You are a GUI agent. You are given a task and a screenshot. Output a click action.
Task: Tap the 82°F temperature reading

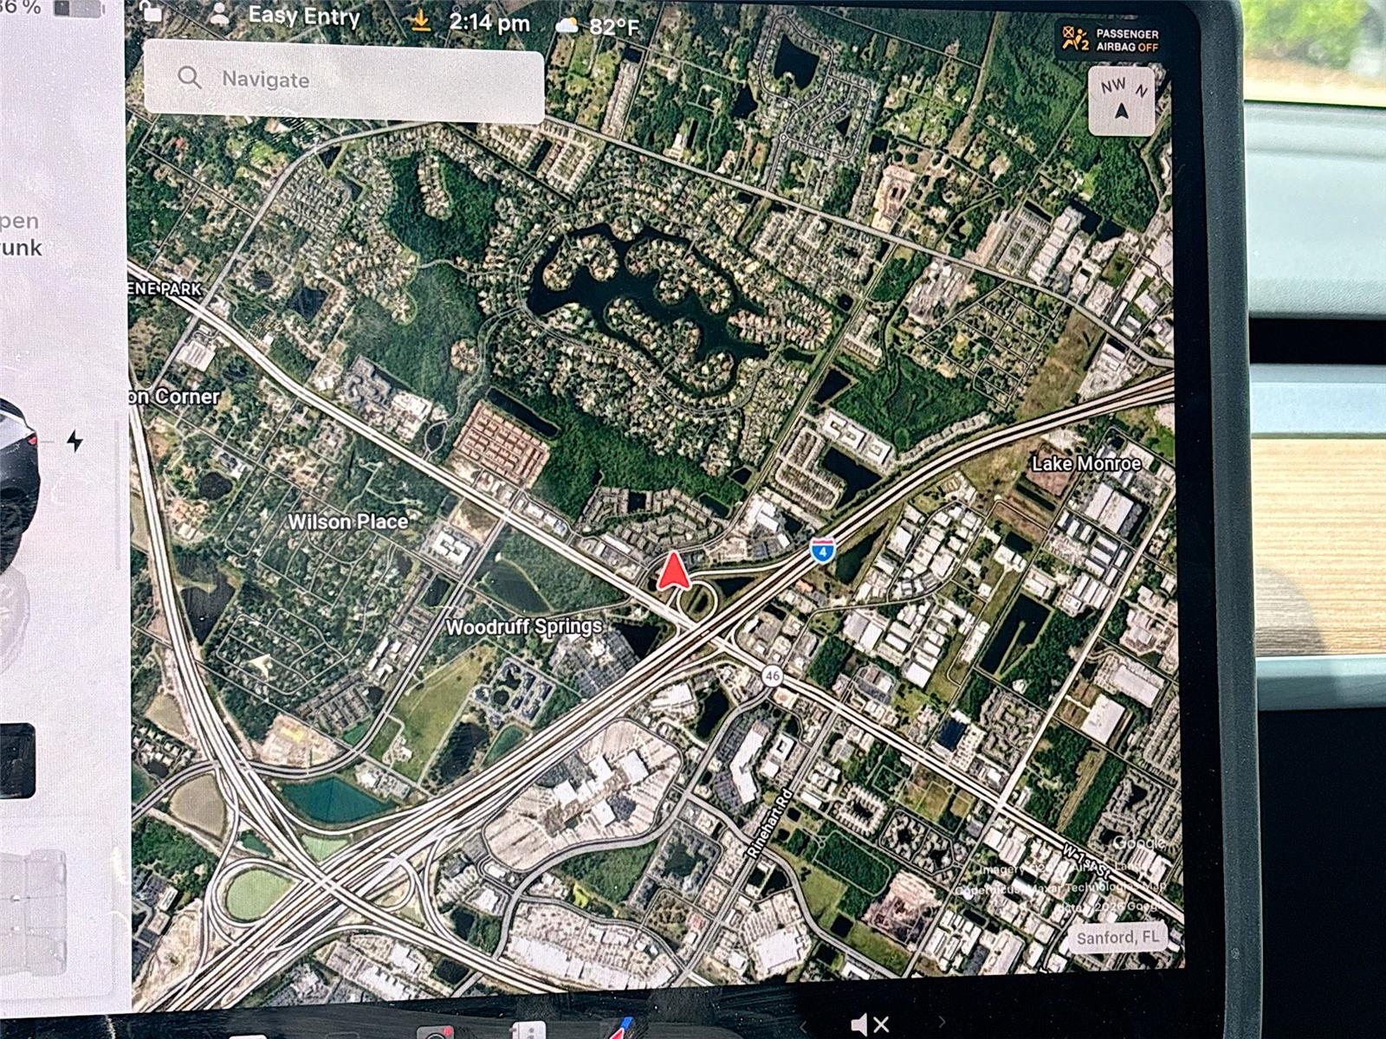(613, 28)
